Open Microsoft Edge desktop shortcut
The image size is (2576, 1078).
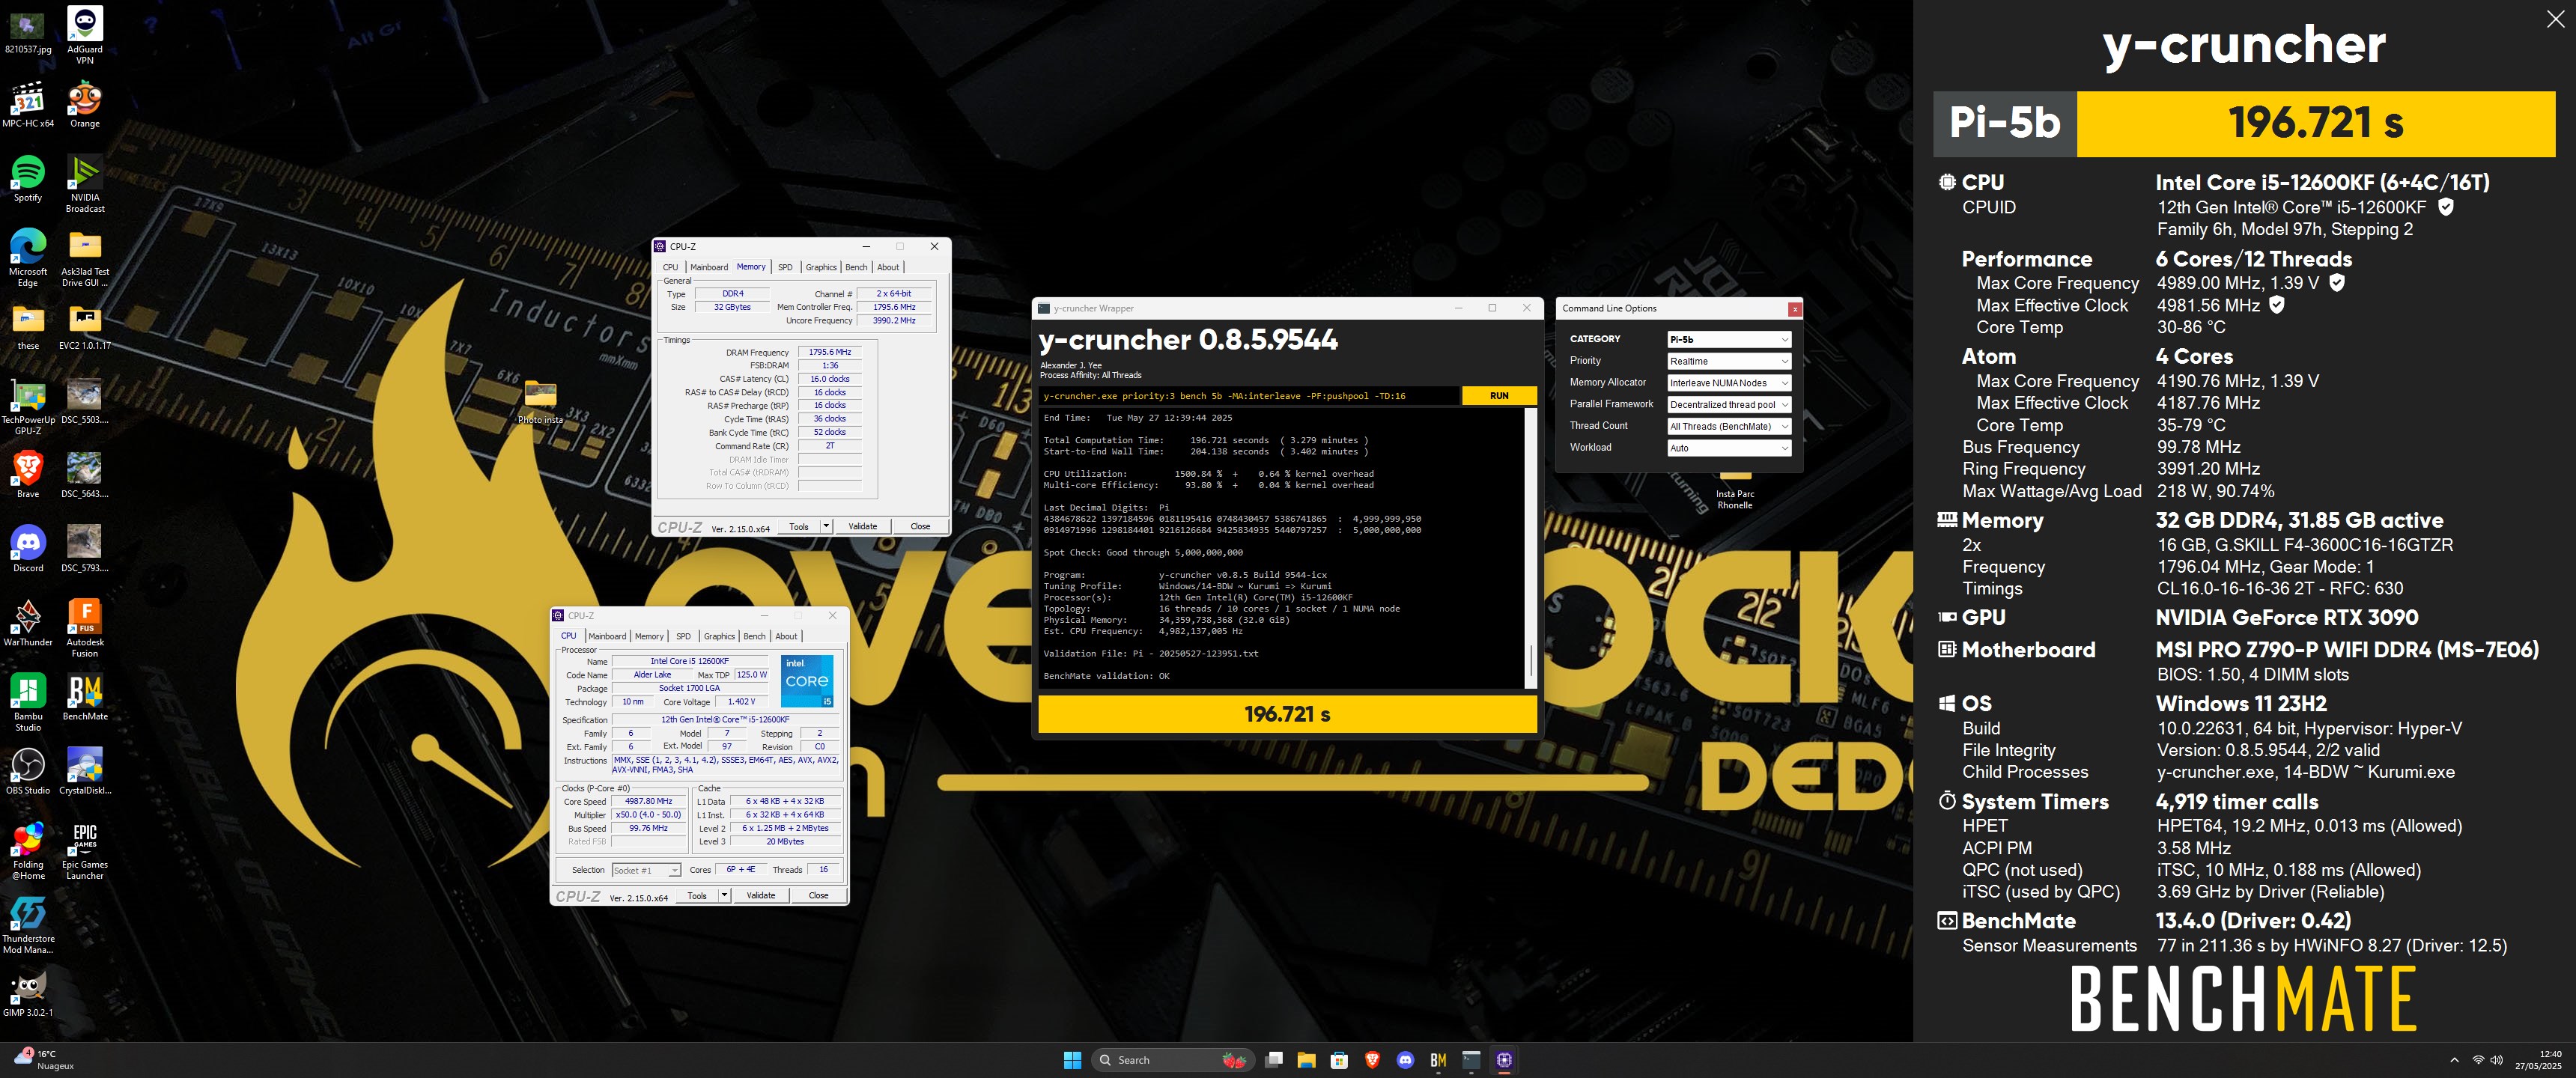pos(28,258)
